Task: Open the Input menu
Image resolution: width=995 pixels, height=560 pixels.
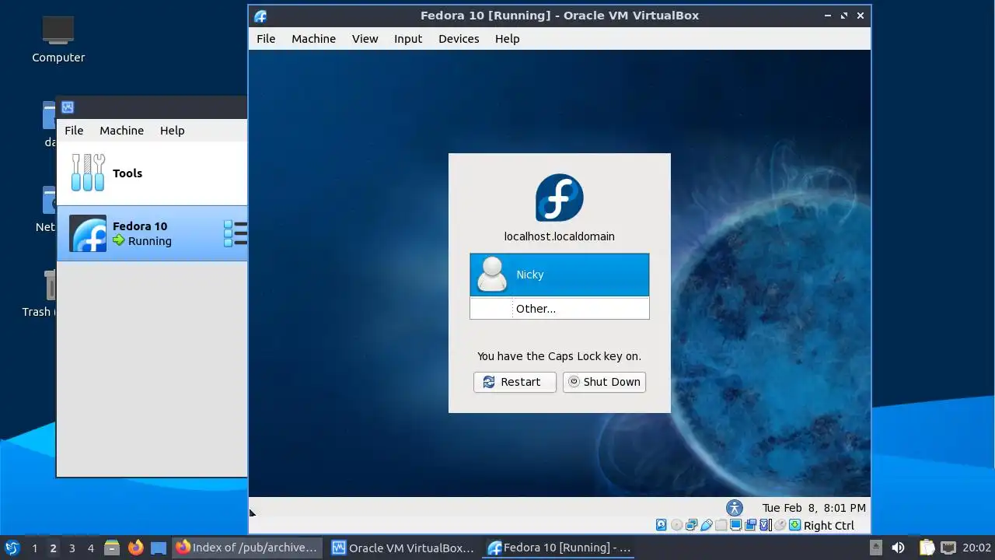Action: pyautogui.click(x=408, y=39)
